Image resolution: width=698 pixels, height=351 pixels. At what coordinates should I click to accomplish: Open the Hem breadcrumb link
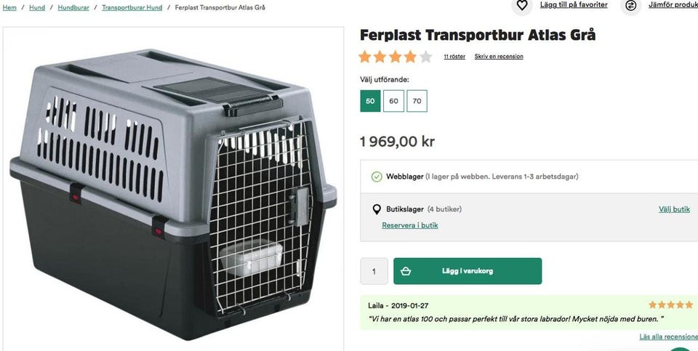pos(9,7)
